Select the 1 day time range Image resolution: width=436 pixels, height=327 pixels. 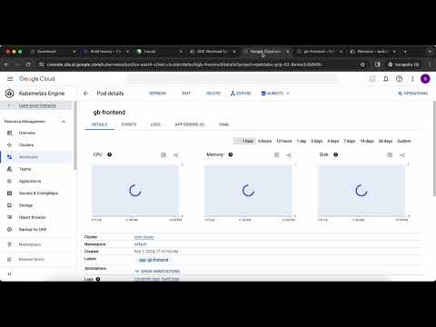302,141
